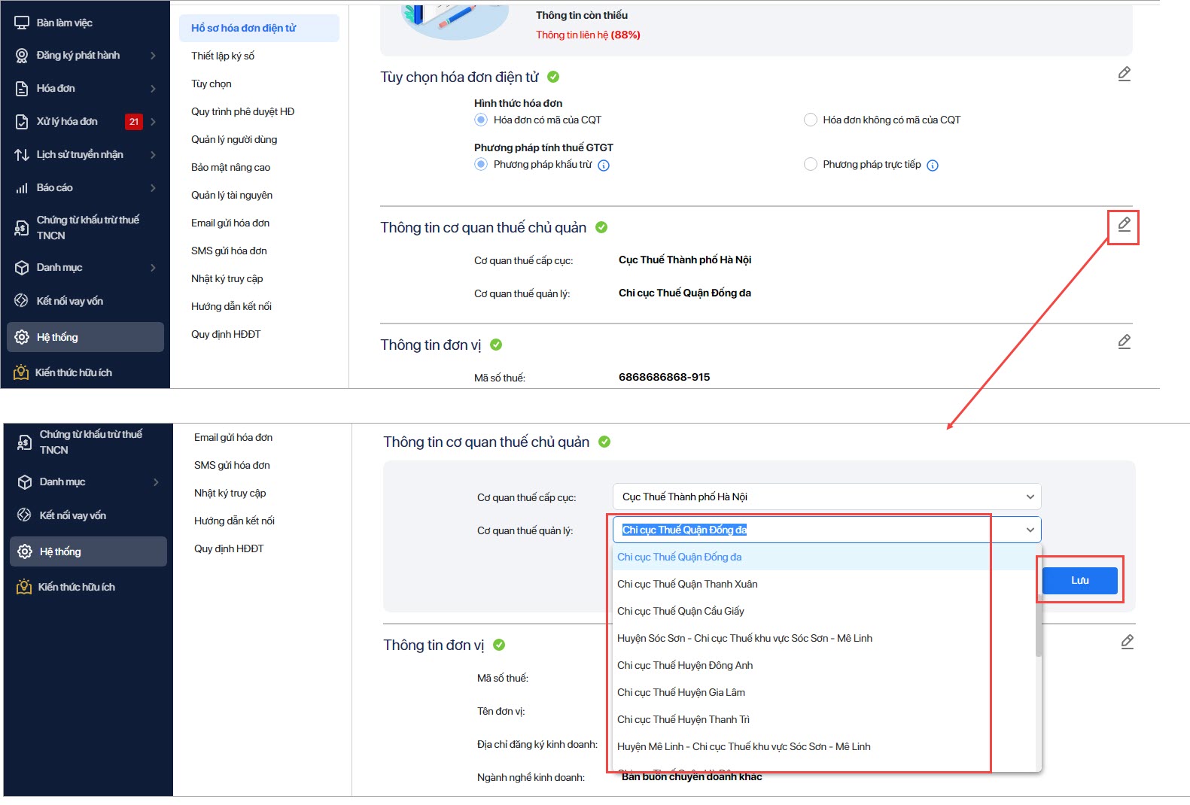Expand Đăng ký phát hành sidebar chevron
Image resolution: width=1190 pixels, height=805 pixels.
pos(153,56)
